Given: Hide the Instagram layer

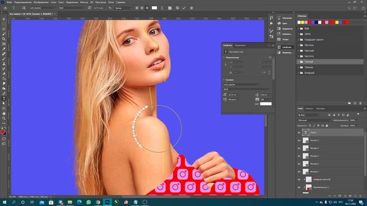Looking at the screenshot, I should [299, 180].
